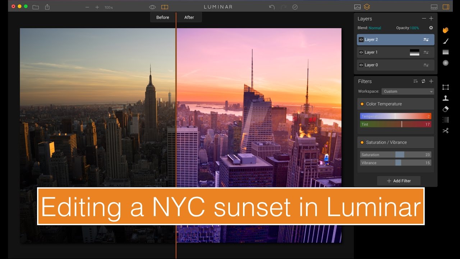Zoom out with the minus icon
This screenshot has height=259, width=460.
87,7
